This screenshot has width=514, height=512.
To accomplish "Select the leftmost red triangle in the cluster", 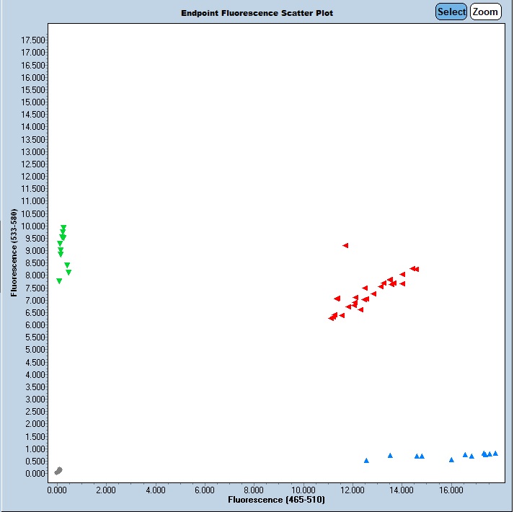I will click(331, 318).
